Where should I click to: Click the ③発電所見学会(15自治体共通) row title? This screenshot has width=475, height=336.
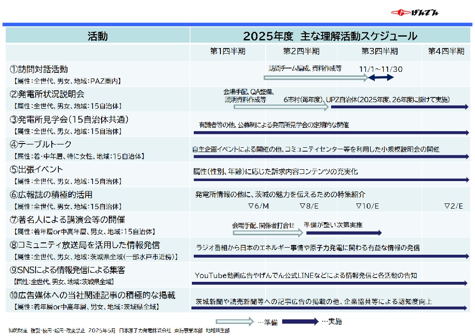click(69, 119)
